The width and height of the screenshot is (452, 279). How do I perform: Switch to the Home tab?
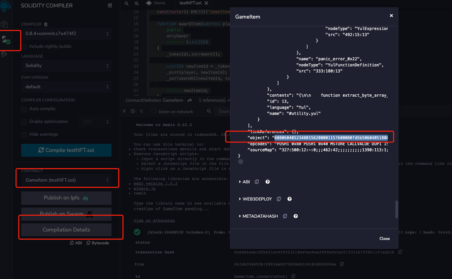coord(156,3)
